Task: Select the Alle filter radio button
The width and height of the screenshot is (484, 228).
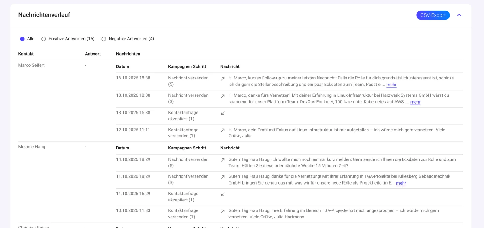Action: pyautogui.click(x=22, y=39)
